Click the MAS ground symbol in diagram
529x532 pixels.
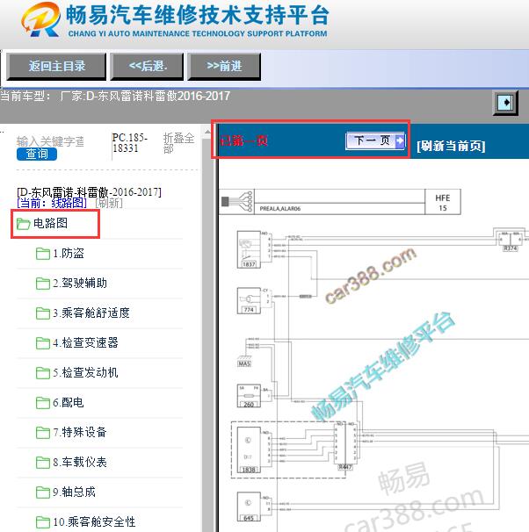[x=244, y=362]
